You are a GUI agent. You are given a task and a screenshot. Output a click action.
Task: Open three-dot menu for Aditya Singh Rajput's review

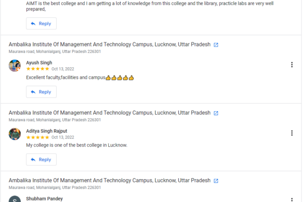tap(292, 133)
